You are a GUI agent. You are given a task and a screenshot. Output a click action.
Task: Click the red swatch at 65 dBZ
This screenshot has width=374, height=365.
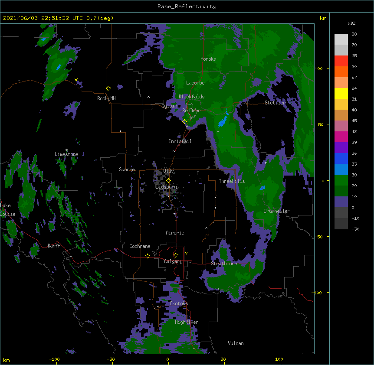(341, 61)
